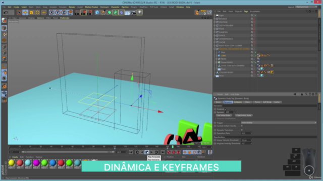Add a Camera object icon
The width and height of the screenshot is (323, 181).
pyautogui.click(x=133, y=13)
